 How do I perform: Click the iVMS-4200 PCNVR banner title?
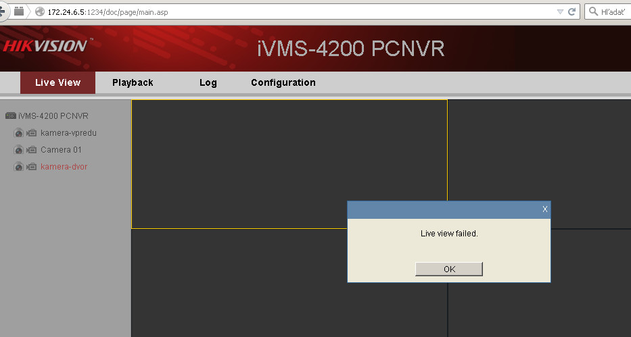click(351, 49)
